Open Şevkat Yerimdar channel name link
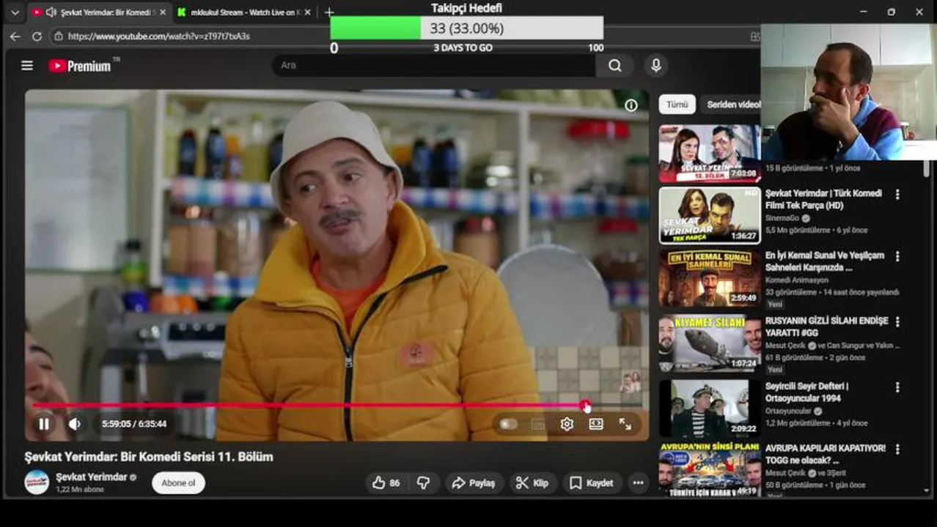The height and width of the screenshot is (527, 937). coord(92,476)
